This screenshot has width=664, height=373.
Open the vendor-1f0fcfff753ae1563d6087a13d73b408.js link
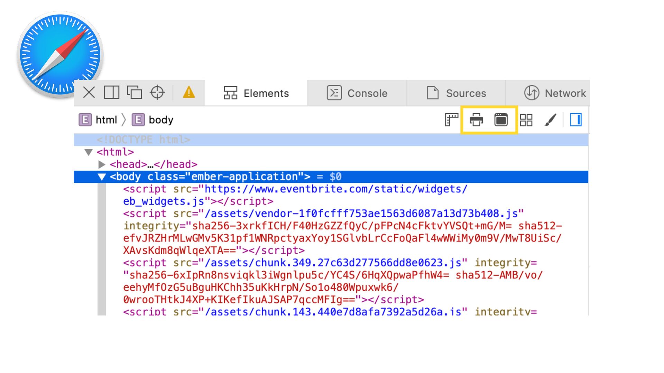(361, 214)
